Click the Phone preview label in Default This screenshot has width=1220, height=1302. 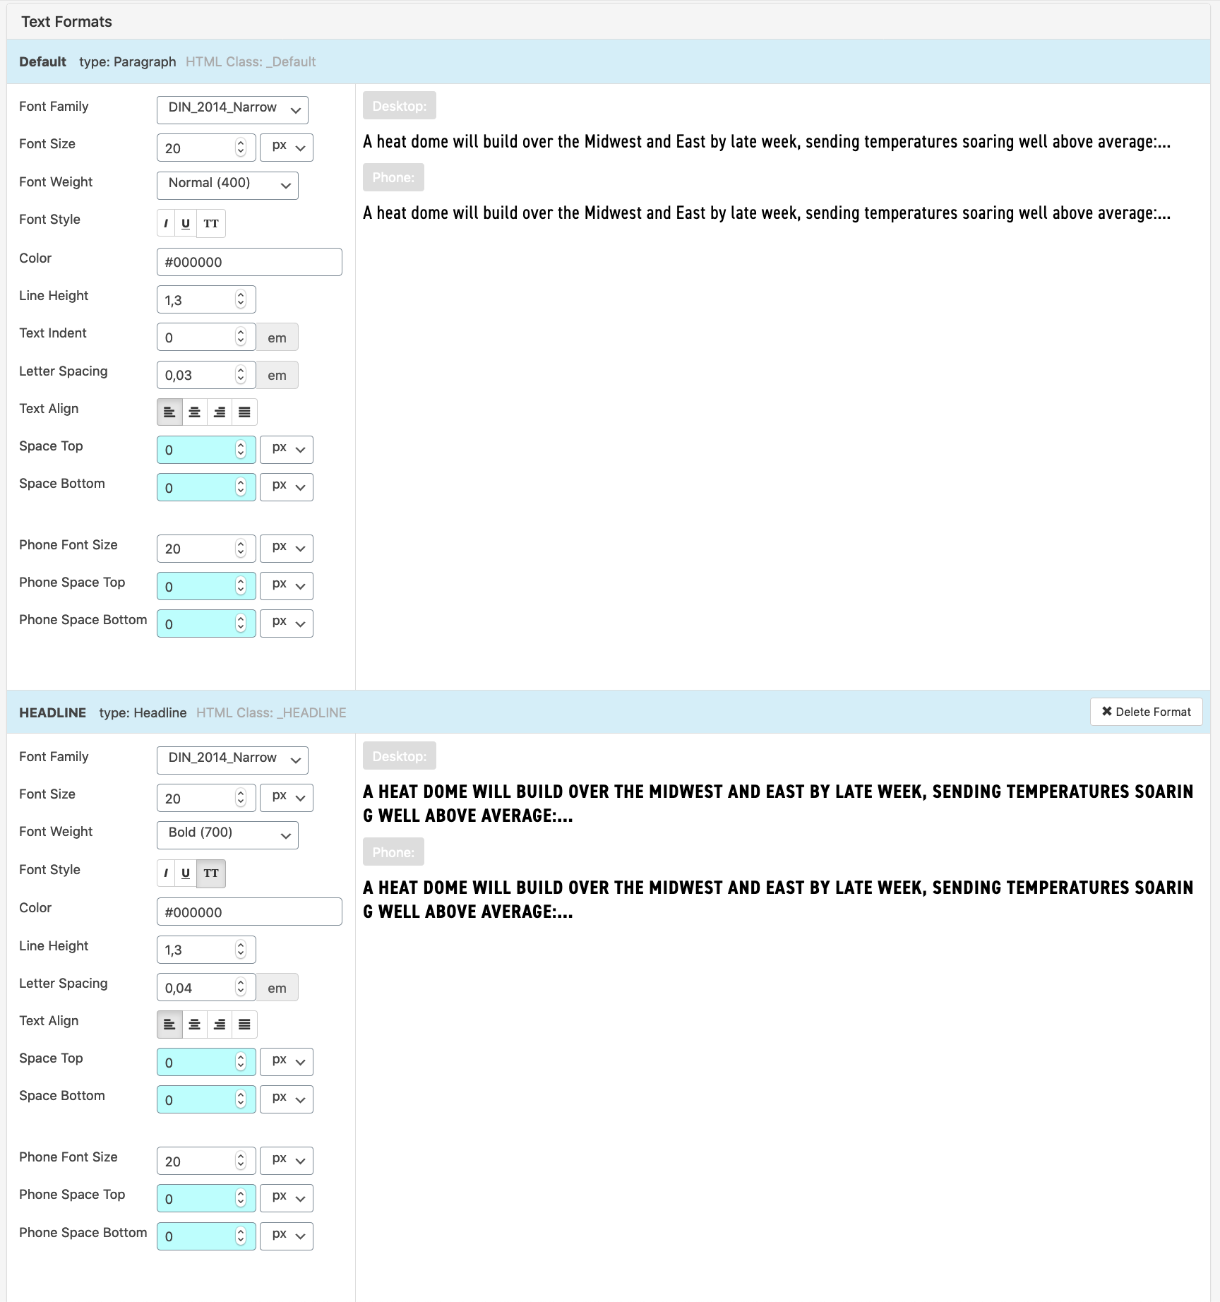[393, 177]
